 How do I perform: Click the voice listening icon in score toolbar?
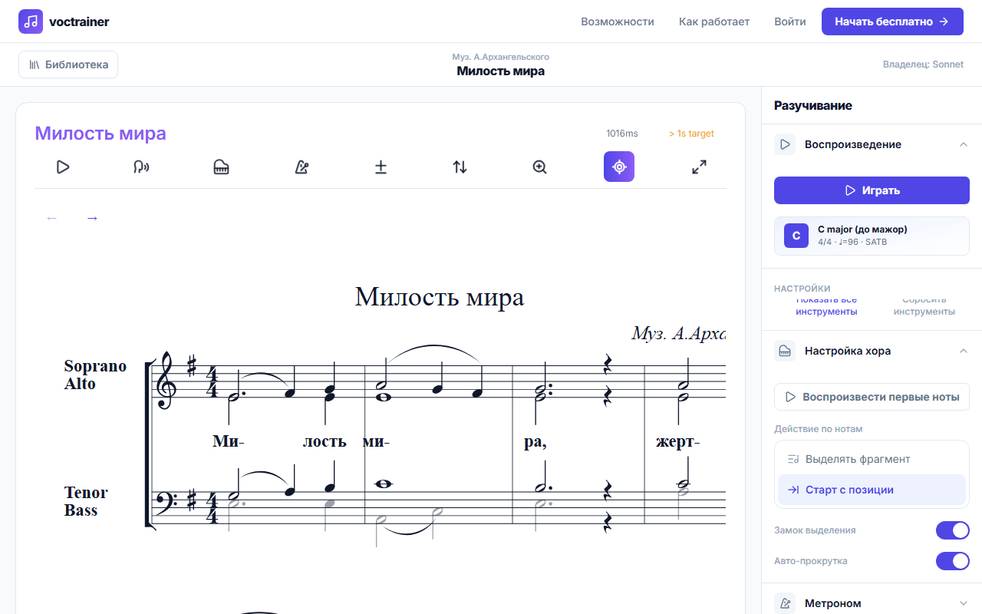point(141,167)
